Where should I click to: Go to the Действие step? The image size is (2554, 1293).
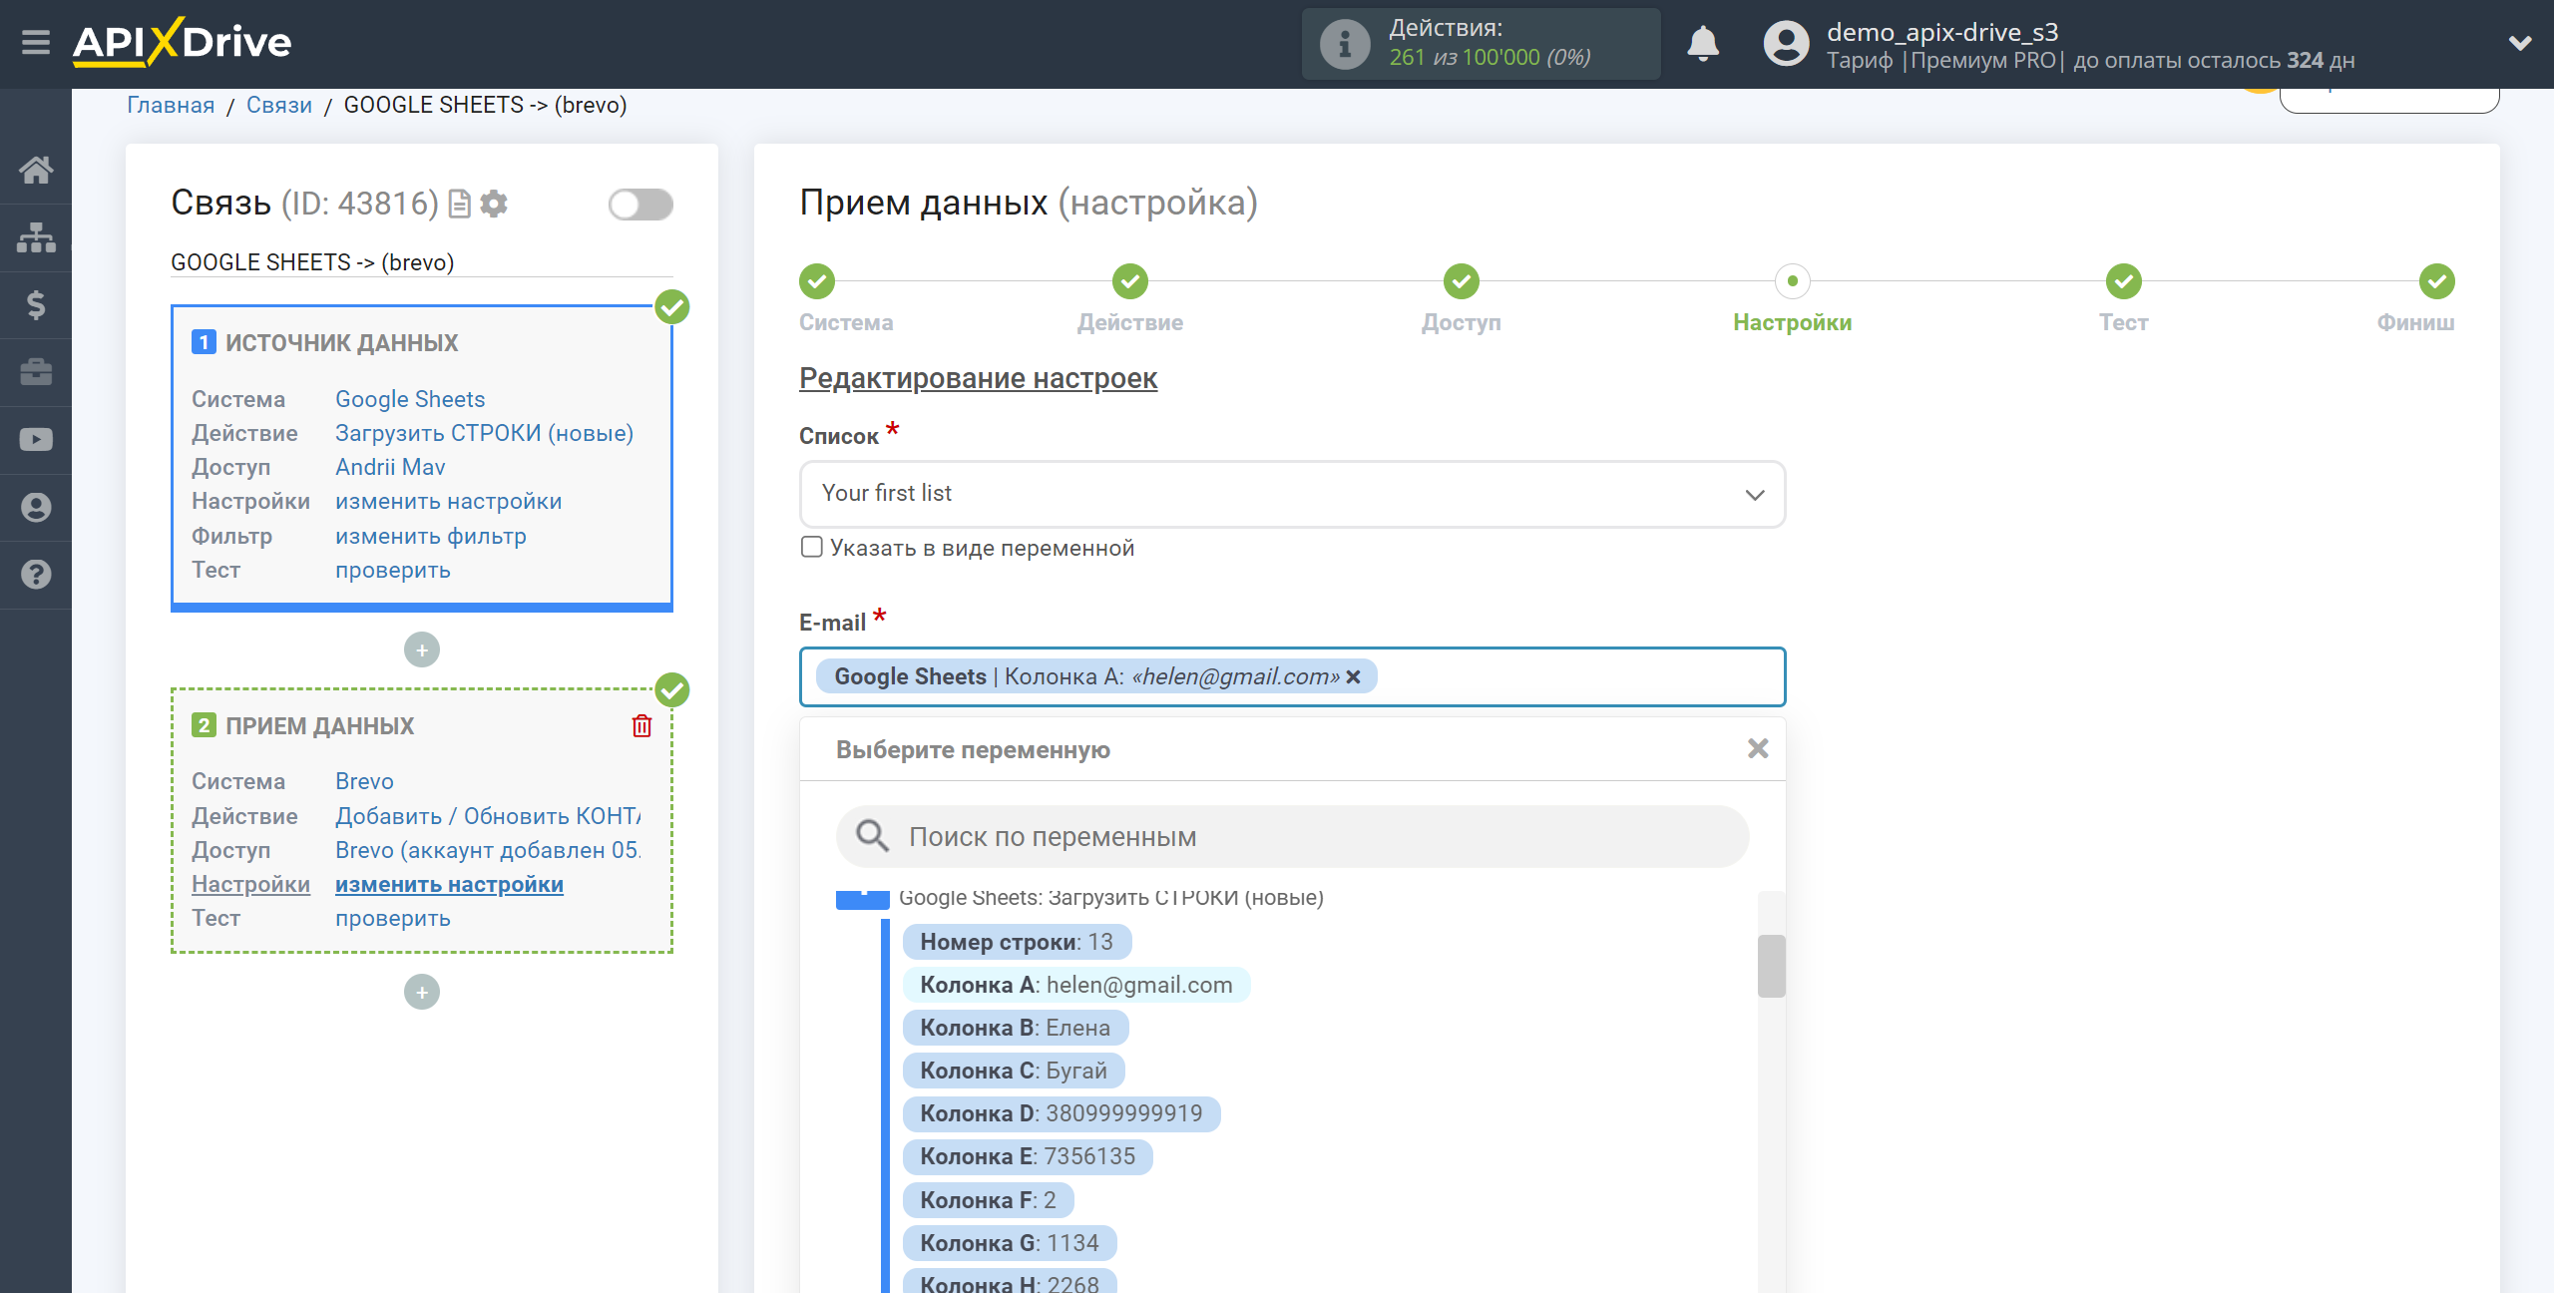[1130, 281]
